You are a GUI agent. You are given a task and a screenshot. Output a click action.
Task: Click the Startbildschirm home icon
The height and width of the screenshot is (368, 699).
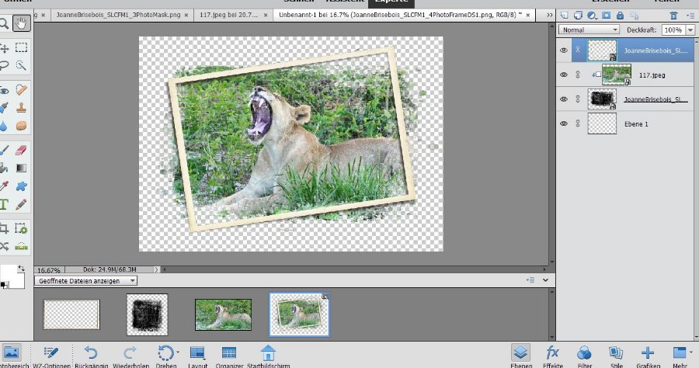[x=268, y=352]
